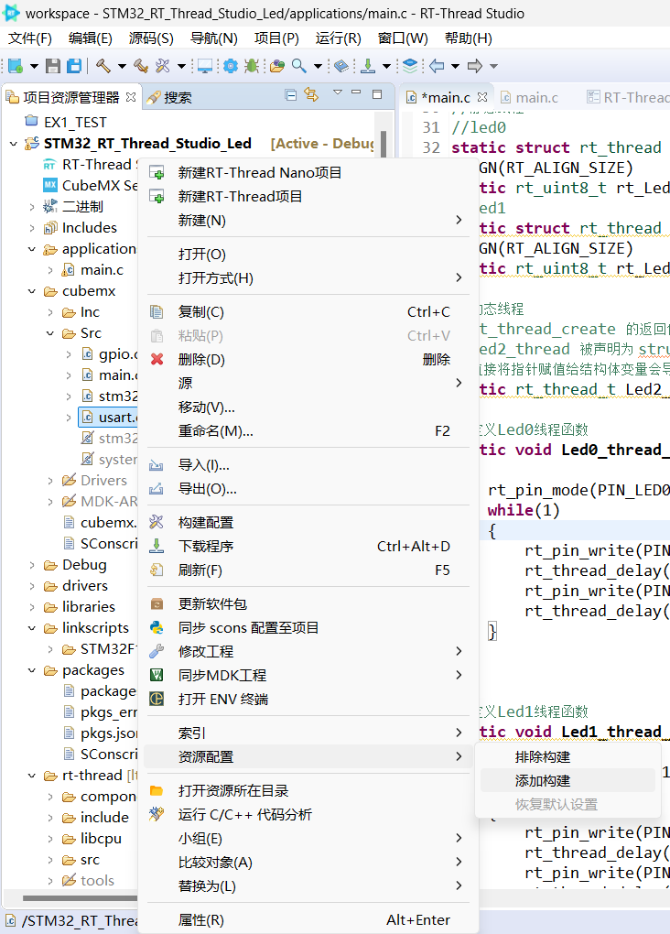Viewport: 670px width, 934px height.
Task: Click the Save toolbar icon
Action: point(53,66)
